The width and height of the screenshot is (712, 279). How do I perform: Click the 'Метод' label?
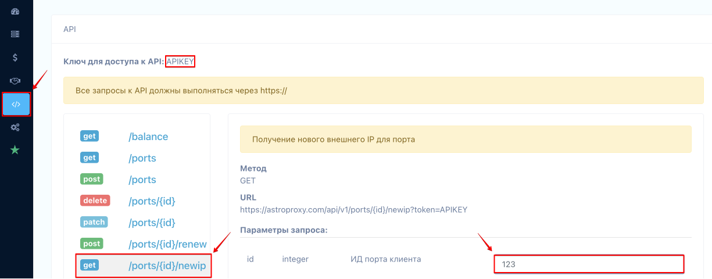coord(253,169)
